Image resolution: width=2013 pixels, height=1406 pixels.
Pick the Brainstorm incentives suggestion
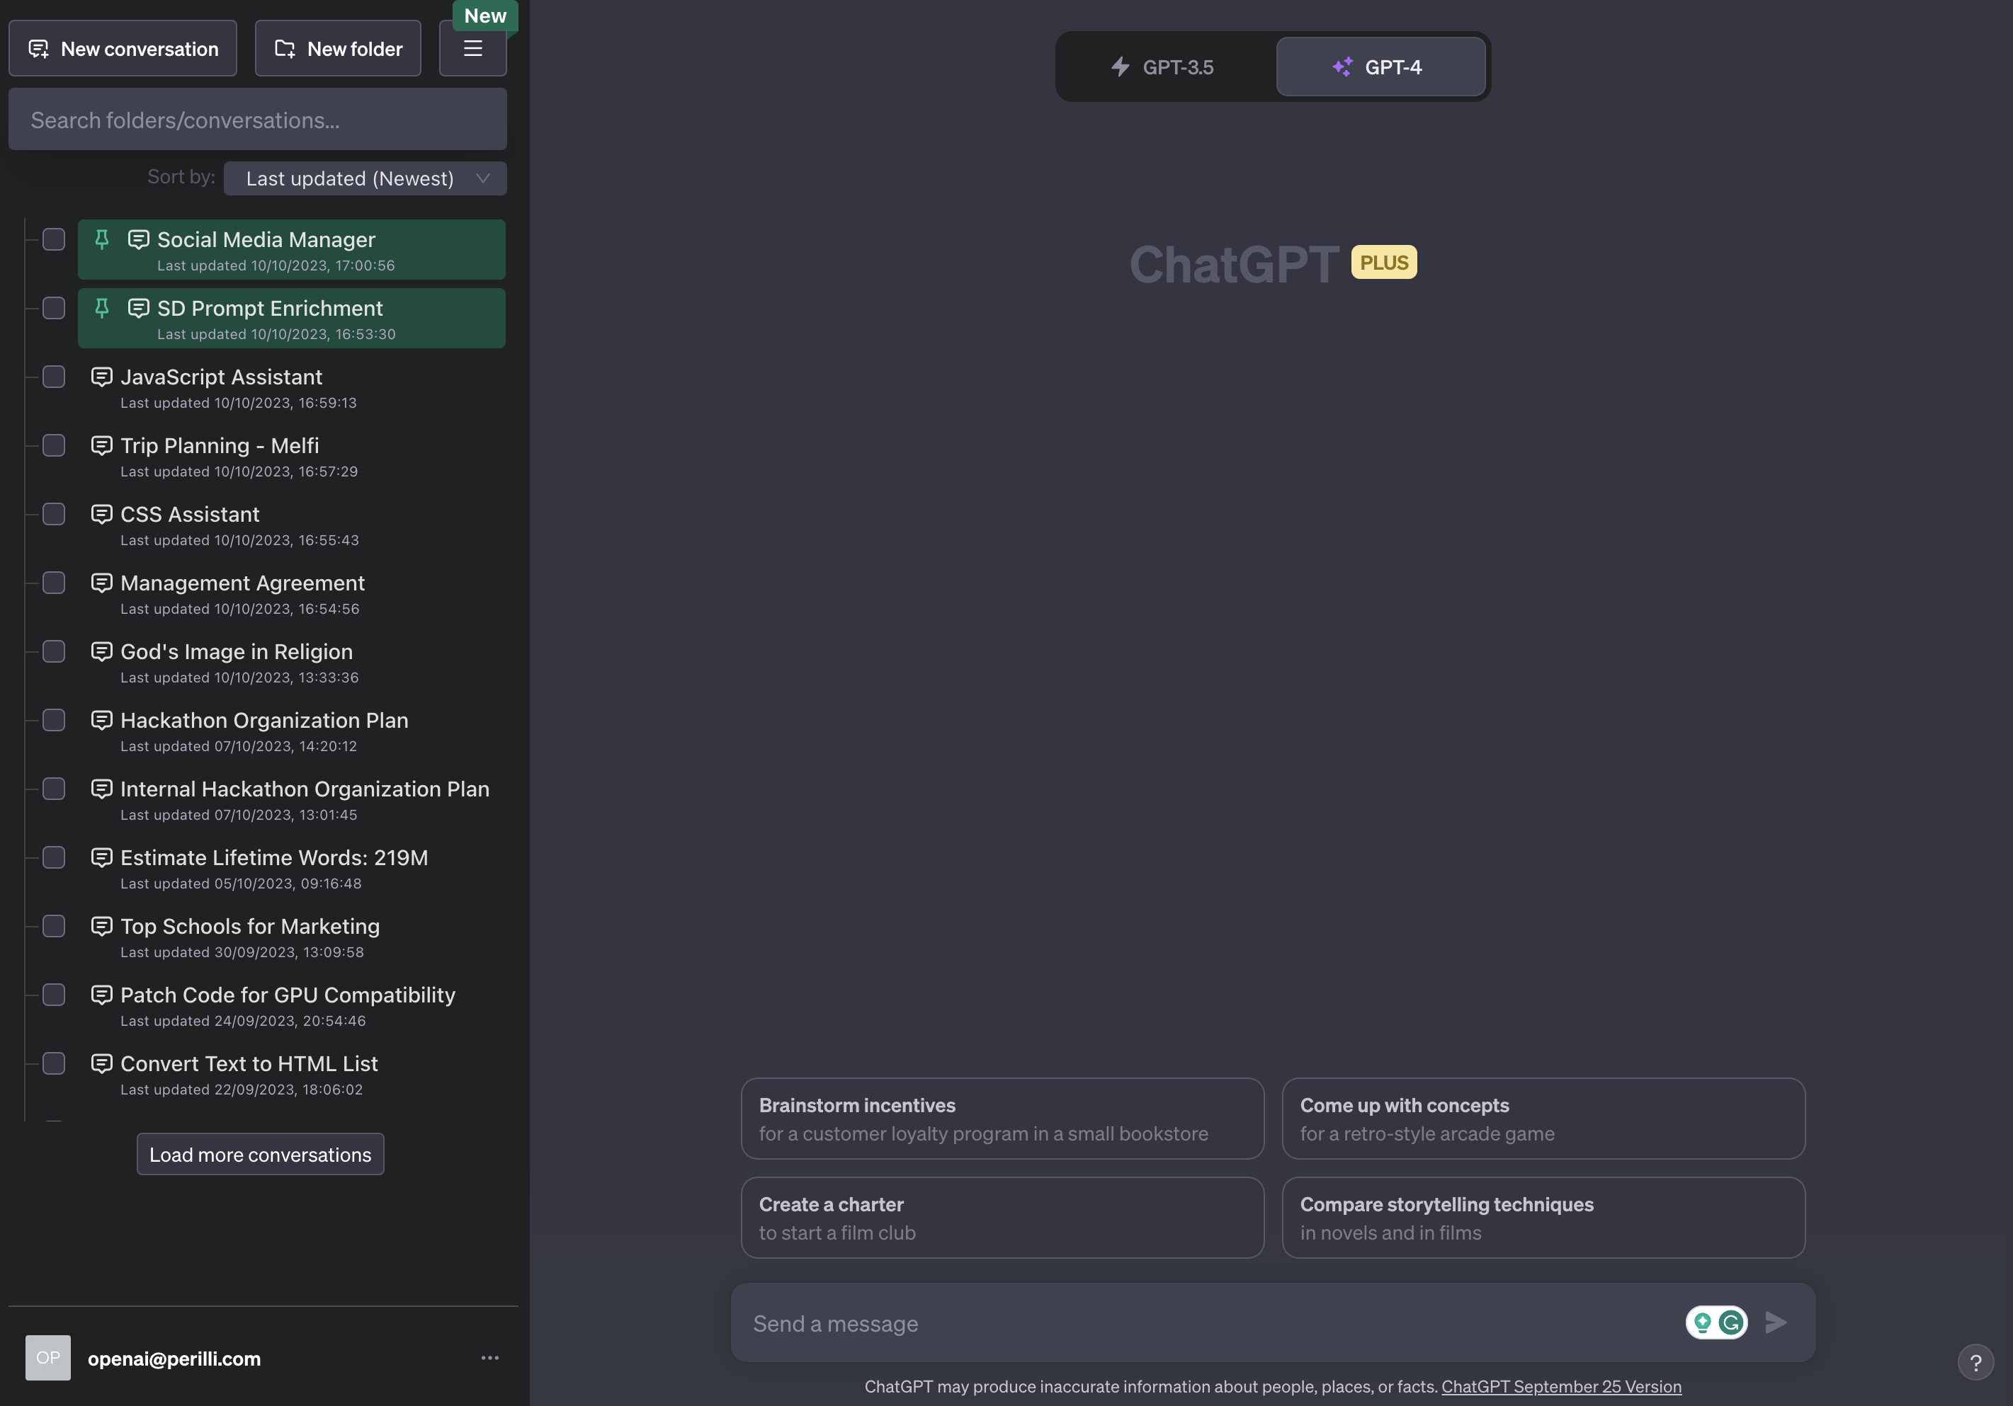pos(1002,1119)
